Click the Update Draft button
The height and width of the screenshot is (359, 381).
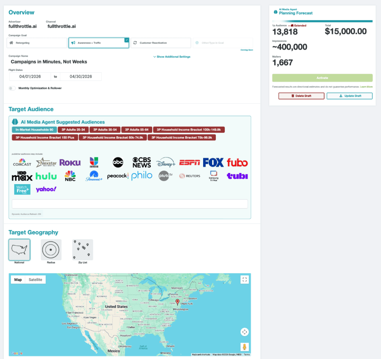[x=349, y=96]
